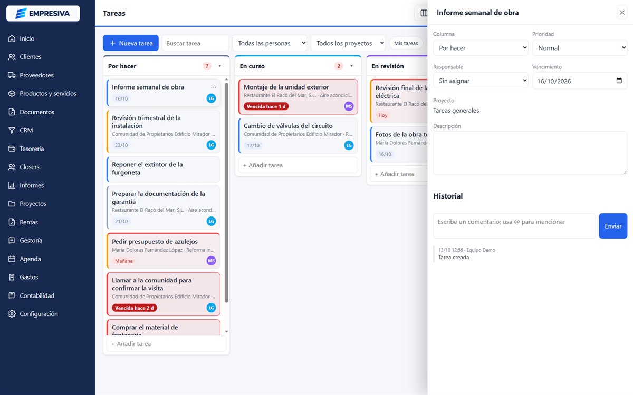The width and height of the screenshot is (633, 395).
Task: Open the Fotos de la obra card
Action: pyautogui.click(x=399, y=145)
